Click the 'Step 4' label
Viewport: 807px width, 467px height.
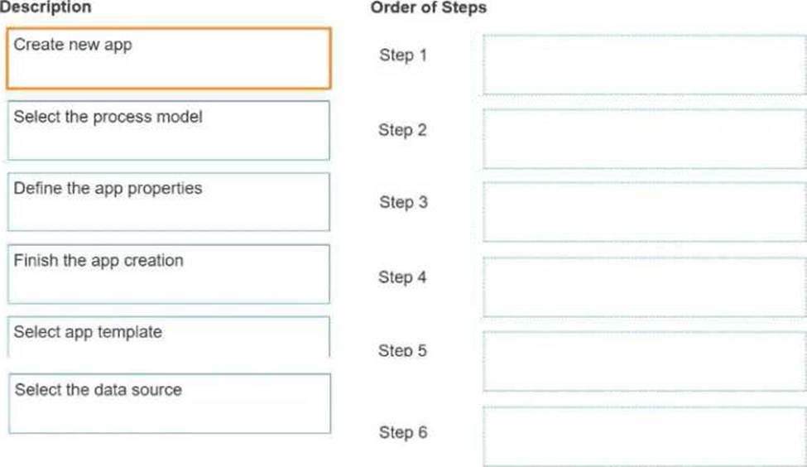pyautogui.click(x=402, y=277)
